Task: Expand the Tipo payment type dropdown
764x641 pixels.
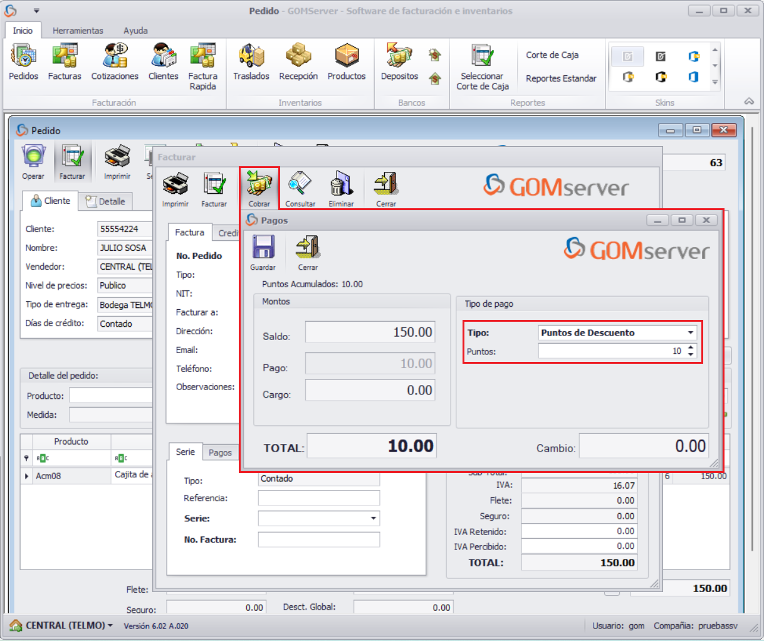Action: coord(690,333)
